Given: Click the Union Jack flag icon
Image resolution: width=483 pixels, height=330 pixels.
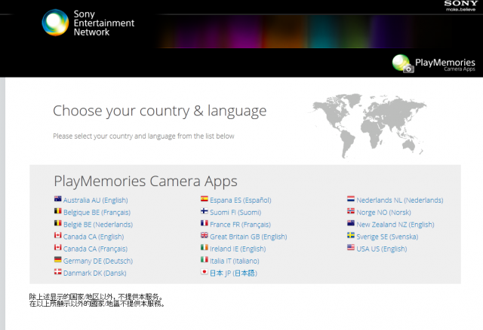Looking at the screenshot, I should [x=205, y=235].
